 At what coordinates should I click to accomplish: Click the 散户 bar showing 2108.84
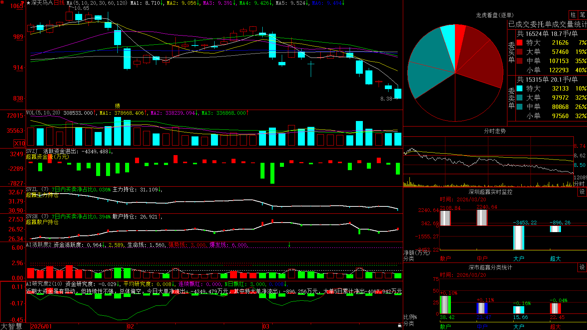[x=445, y=218]
